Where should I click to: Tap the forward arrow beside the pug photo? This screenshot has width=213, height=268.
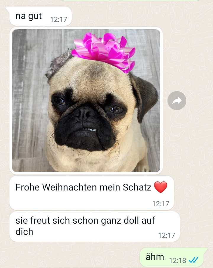point(177,101)
